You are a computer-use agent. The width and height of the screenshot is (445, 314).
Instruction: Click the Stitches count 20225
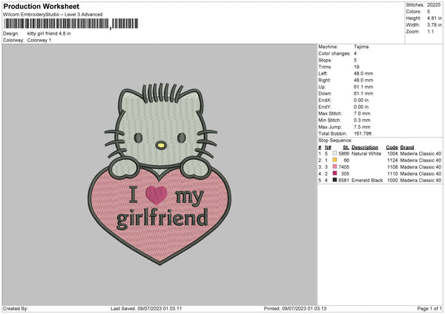click(x=435, y=5)
